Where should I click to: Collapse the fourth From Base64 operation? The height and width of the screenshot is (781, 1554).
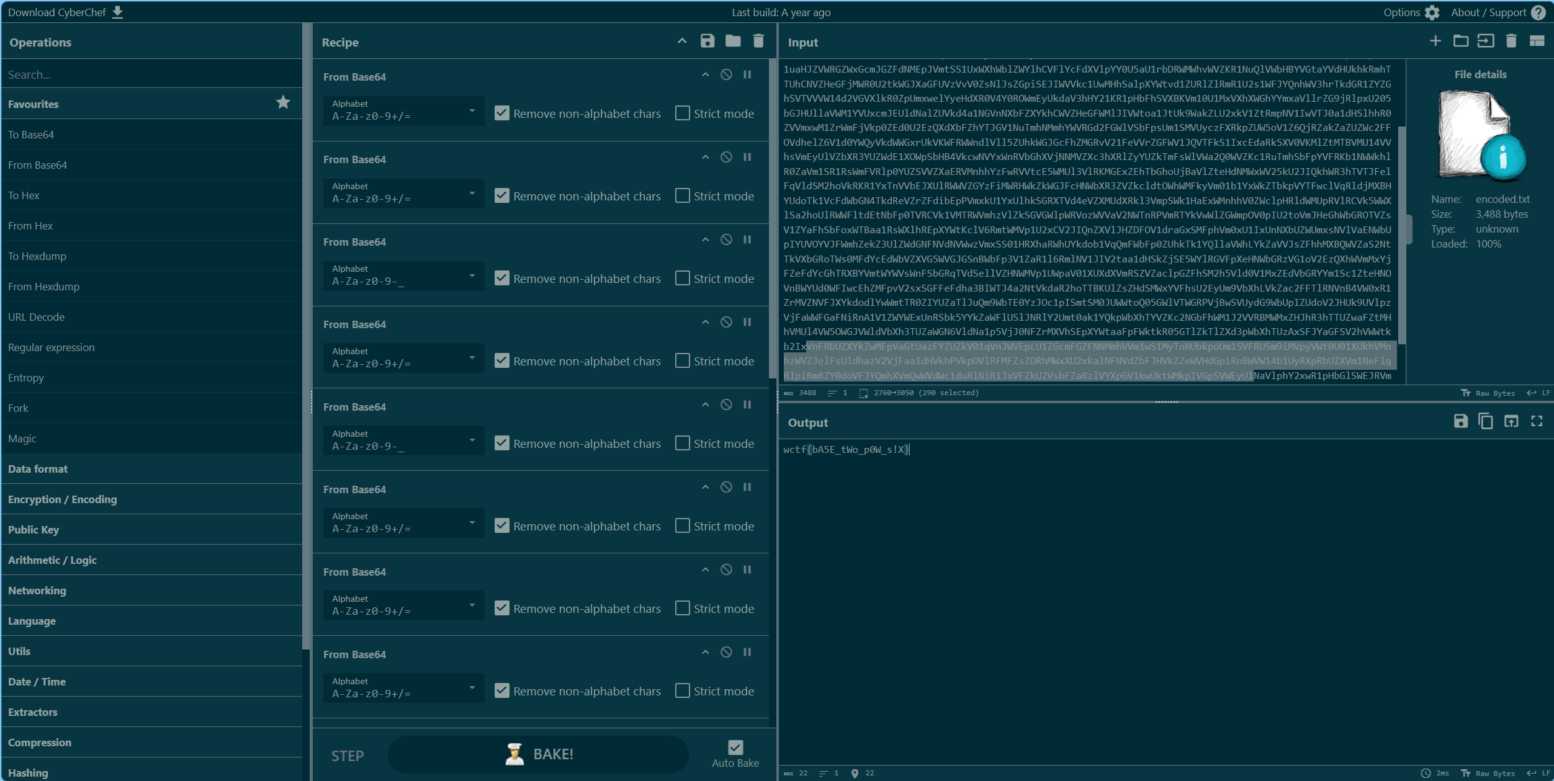click(x=706, y=322)
